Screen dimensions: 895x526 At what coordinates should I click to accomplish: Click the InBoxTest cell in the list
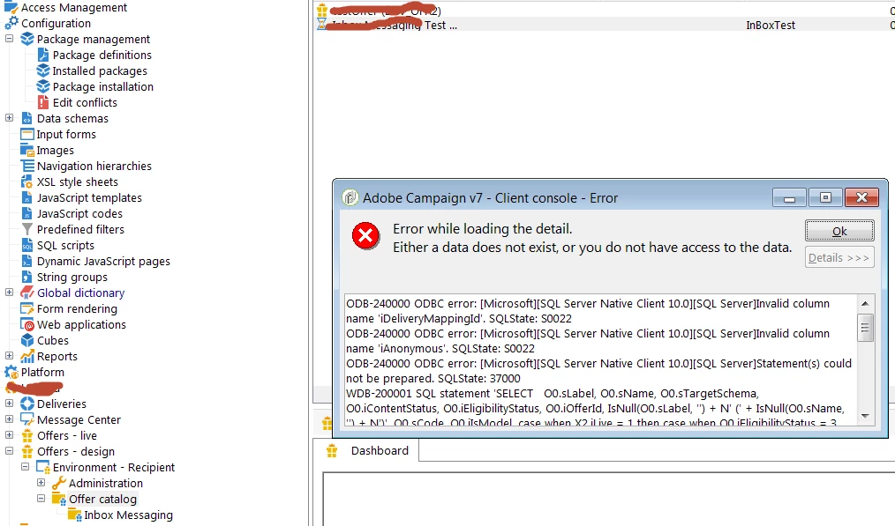[771, 25]
